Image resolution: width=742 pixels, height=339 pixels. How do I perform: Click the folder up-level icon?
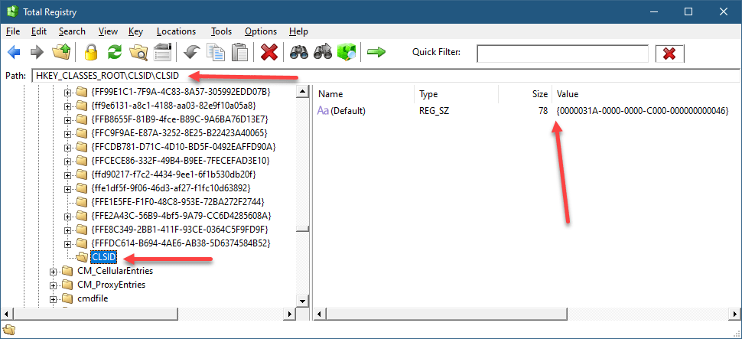coord(61,53)
